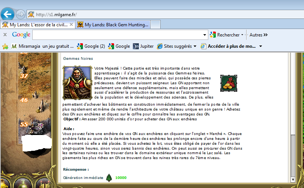Open the Favorites star icon in bookmarks bar
This screenshot has height=188, width=304.
(x=5, y=46)
